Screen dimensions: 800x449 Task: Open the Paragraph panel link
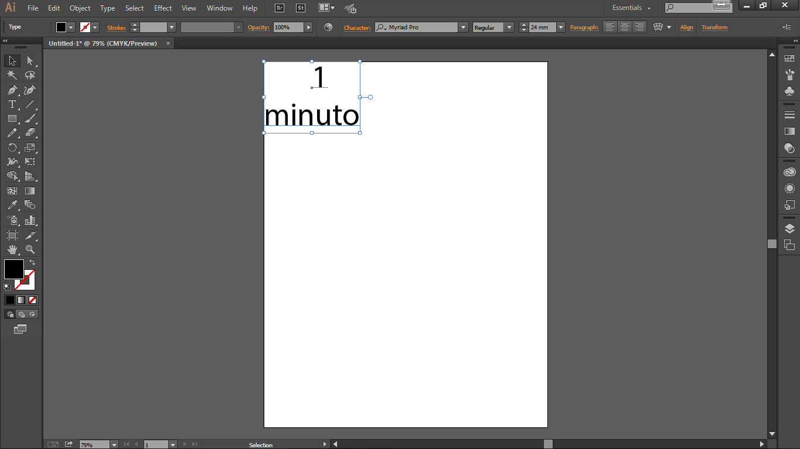tap(584, 28)
